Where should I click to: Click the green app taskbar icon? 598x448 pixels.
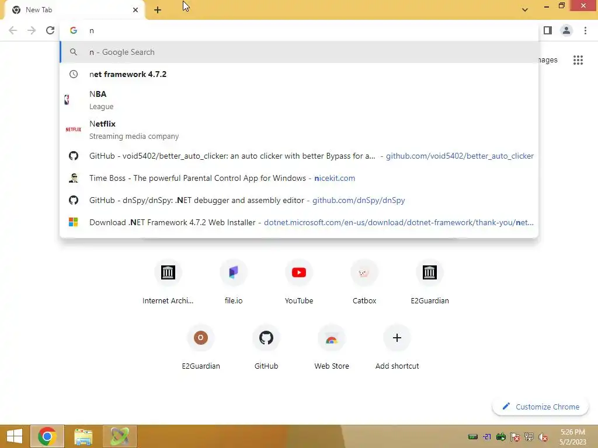(x=120, y=436)
